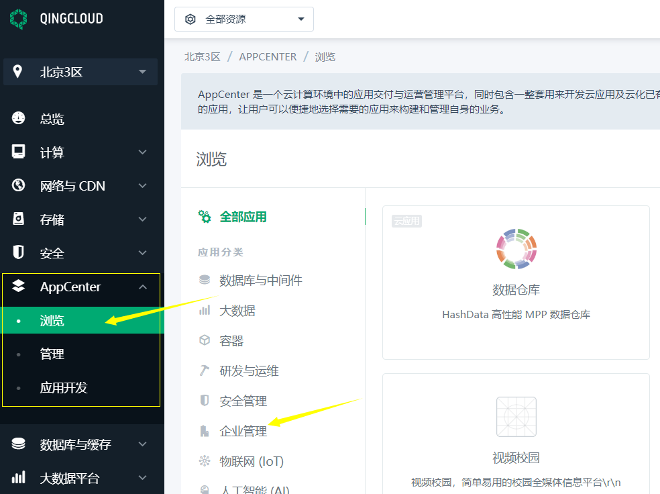Click the snowflake icon beside 物联网 (IoT)

205,461
